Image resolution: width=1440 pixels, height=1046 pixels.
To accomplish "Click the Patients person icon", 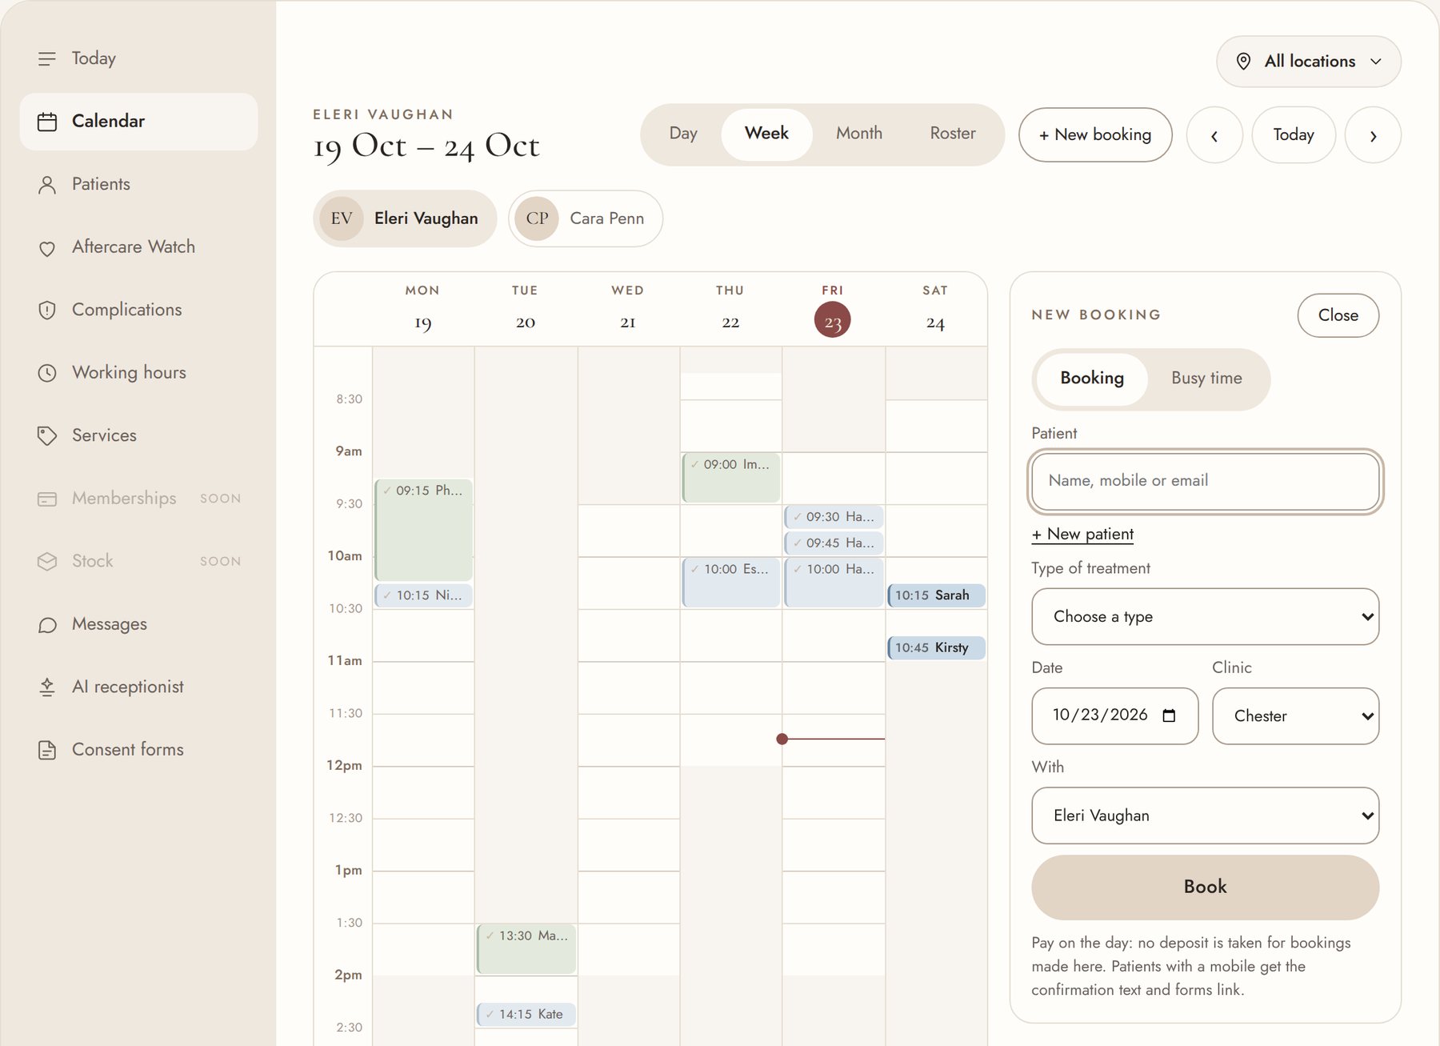I will pos(47,185).
